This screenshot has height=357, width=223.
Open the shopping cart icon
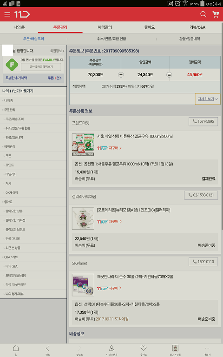click(216, 14)
